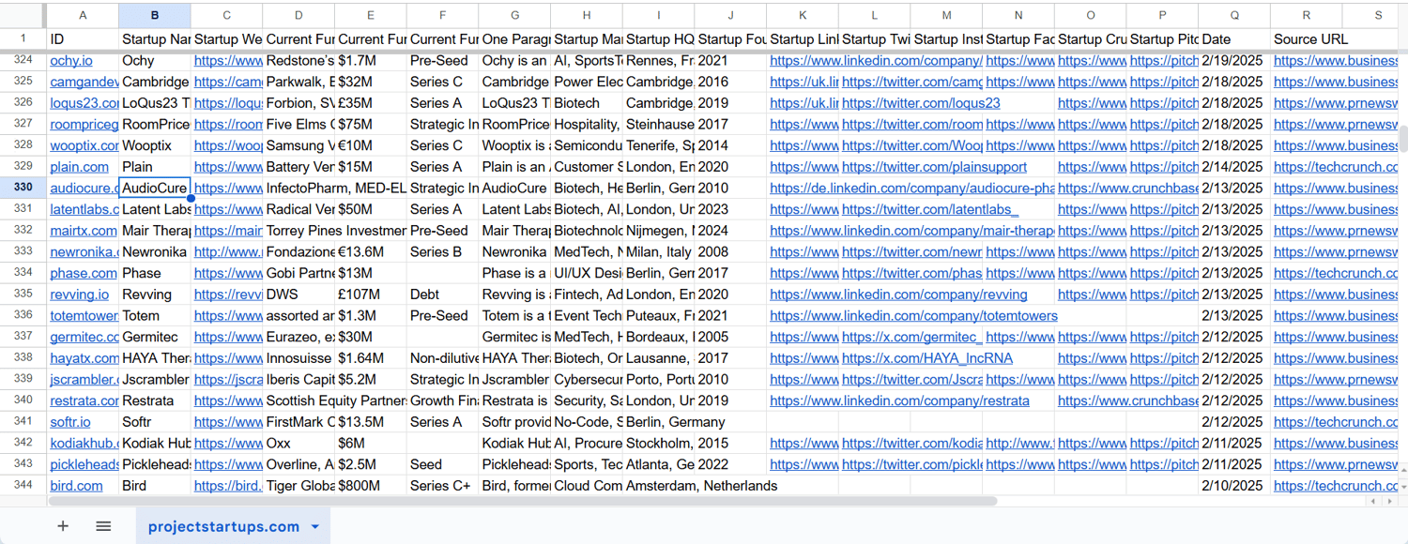Screen dimensions: 1408x544
Task: Select row 324 header
Action: 23,60
